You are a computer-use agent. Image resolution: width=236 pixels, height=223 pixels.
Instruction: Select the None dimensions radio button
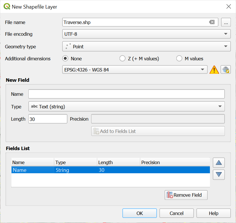pos(65,59)
